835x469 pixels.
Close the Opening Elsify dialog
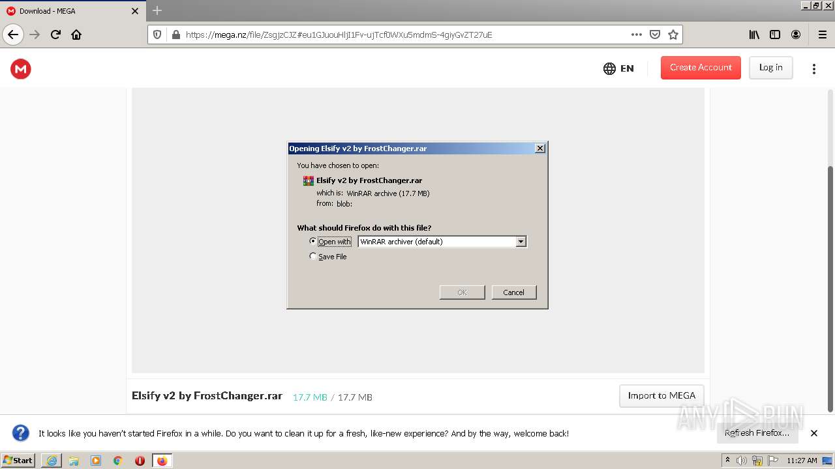540,149
